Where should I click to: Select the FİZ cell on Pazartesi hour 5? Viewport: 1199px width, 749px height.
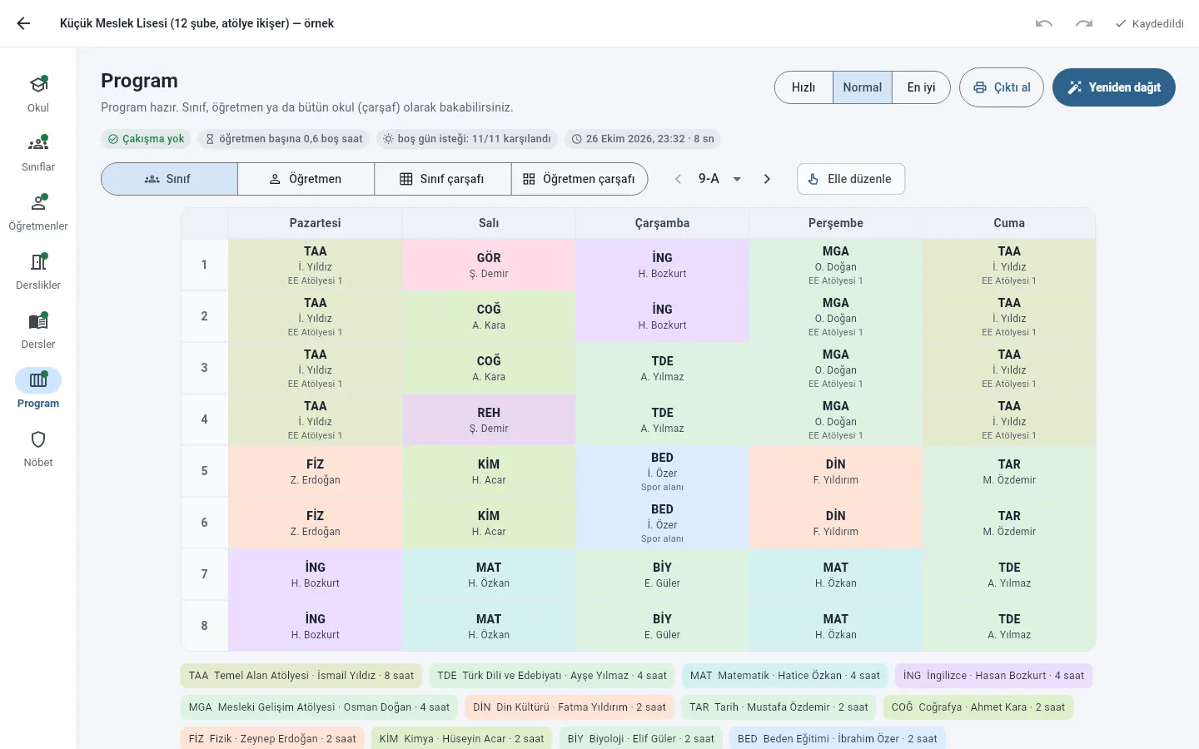click(x=316, y=471)
